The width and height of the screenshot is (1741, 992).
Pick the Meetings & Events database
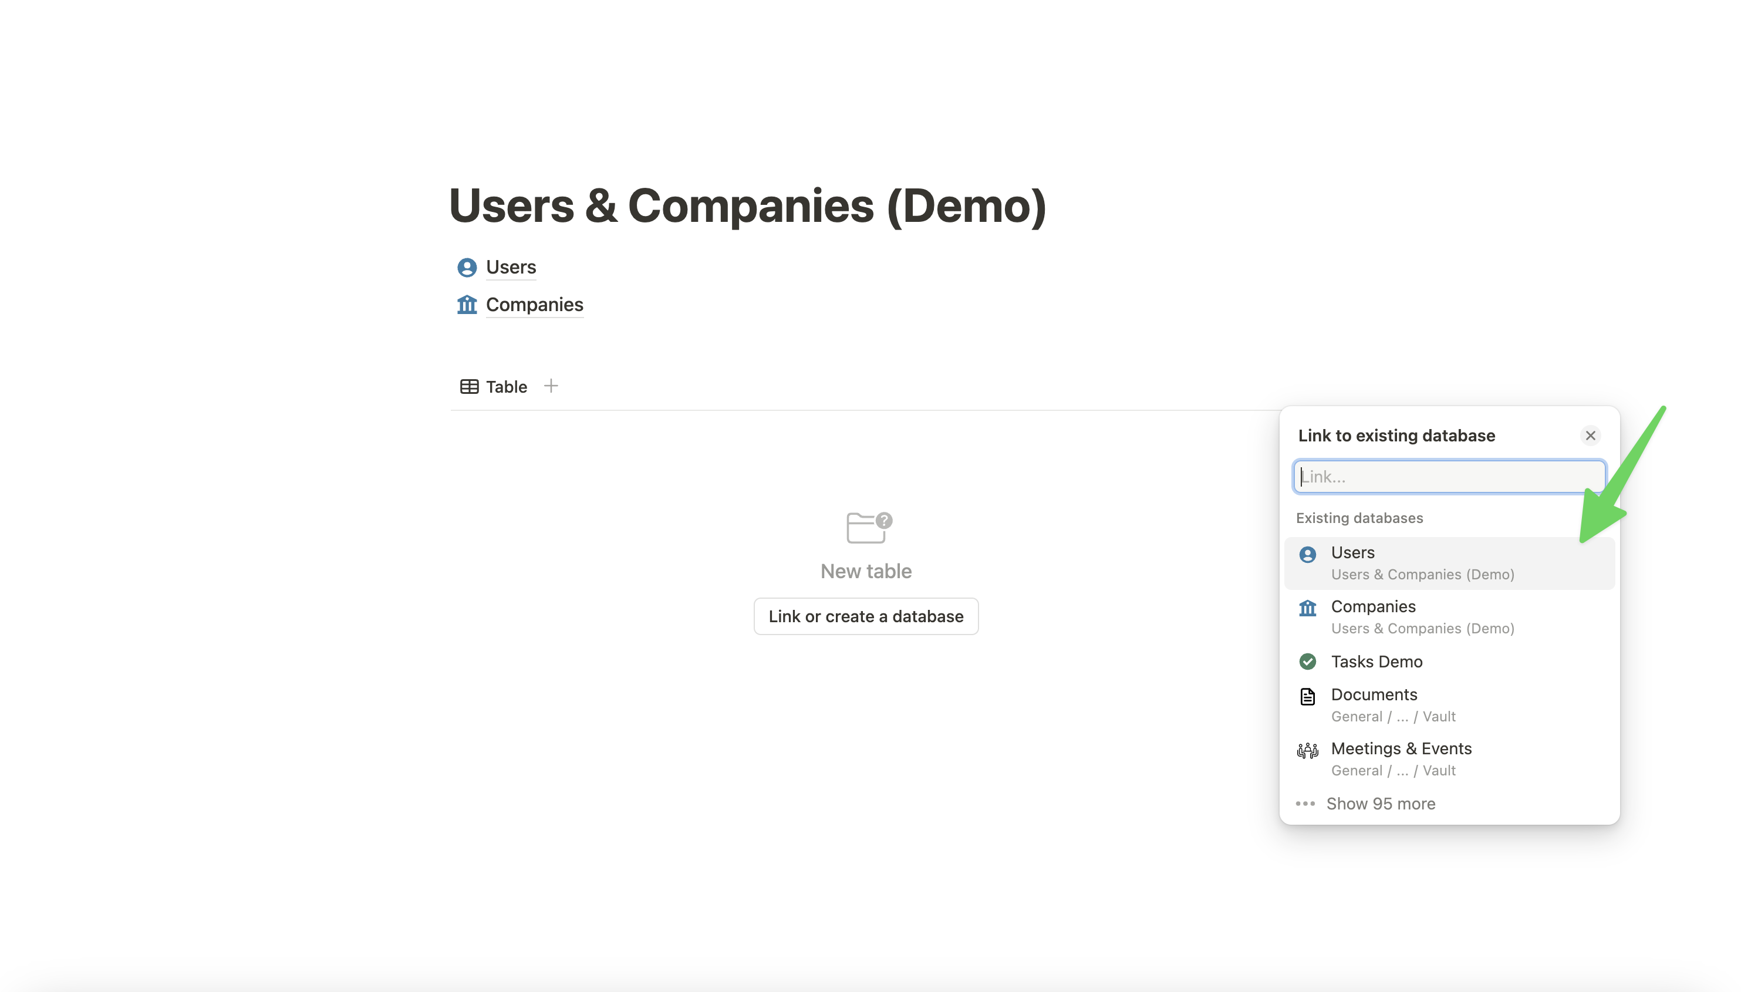coord(1449,758)
